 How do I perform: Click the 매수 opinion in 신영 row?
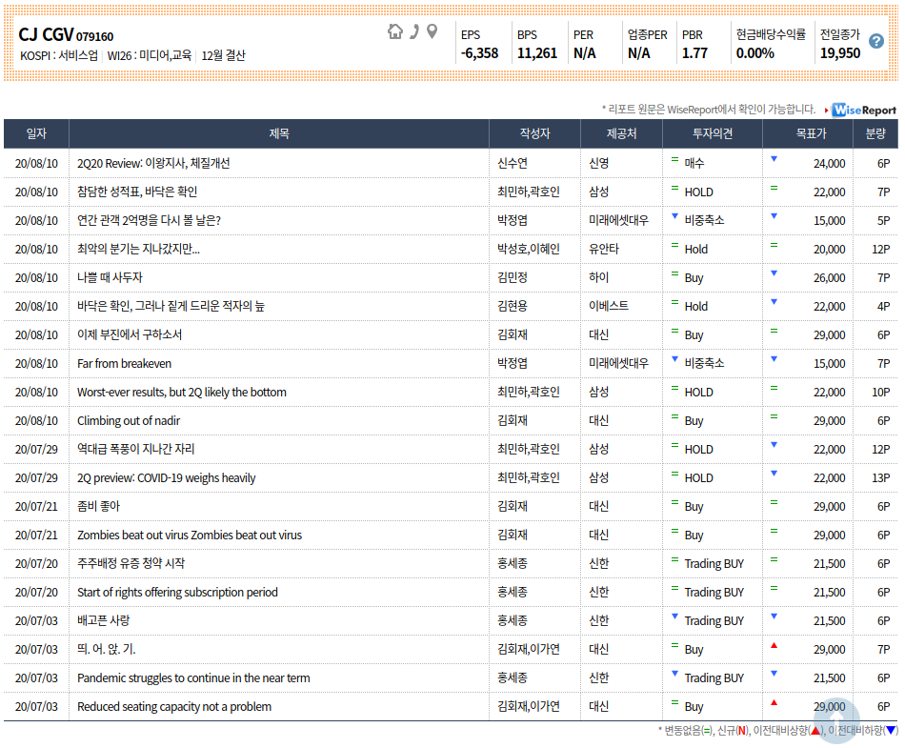(694, 163)
